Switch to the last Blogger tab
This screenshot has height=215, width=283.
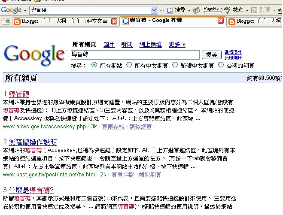tap(255, 21)
